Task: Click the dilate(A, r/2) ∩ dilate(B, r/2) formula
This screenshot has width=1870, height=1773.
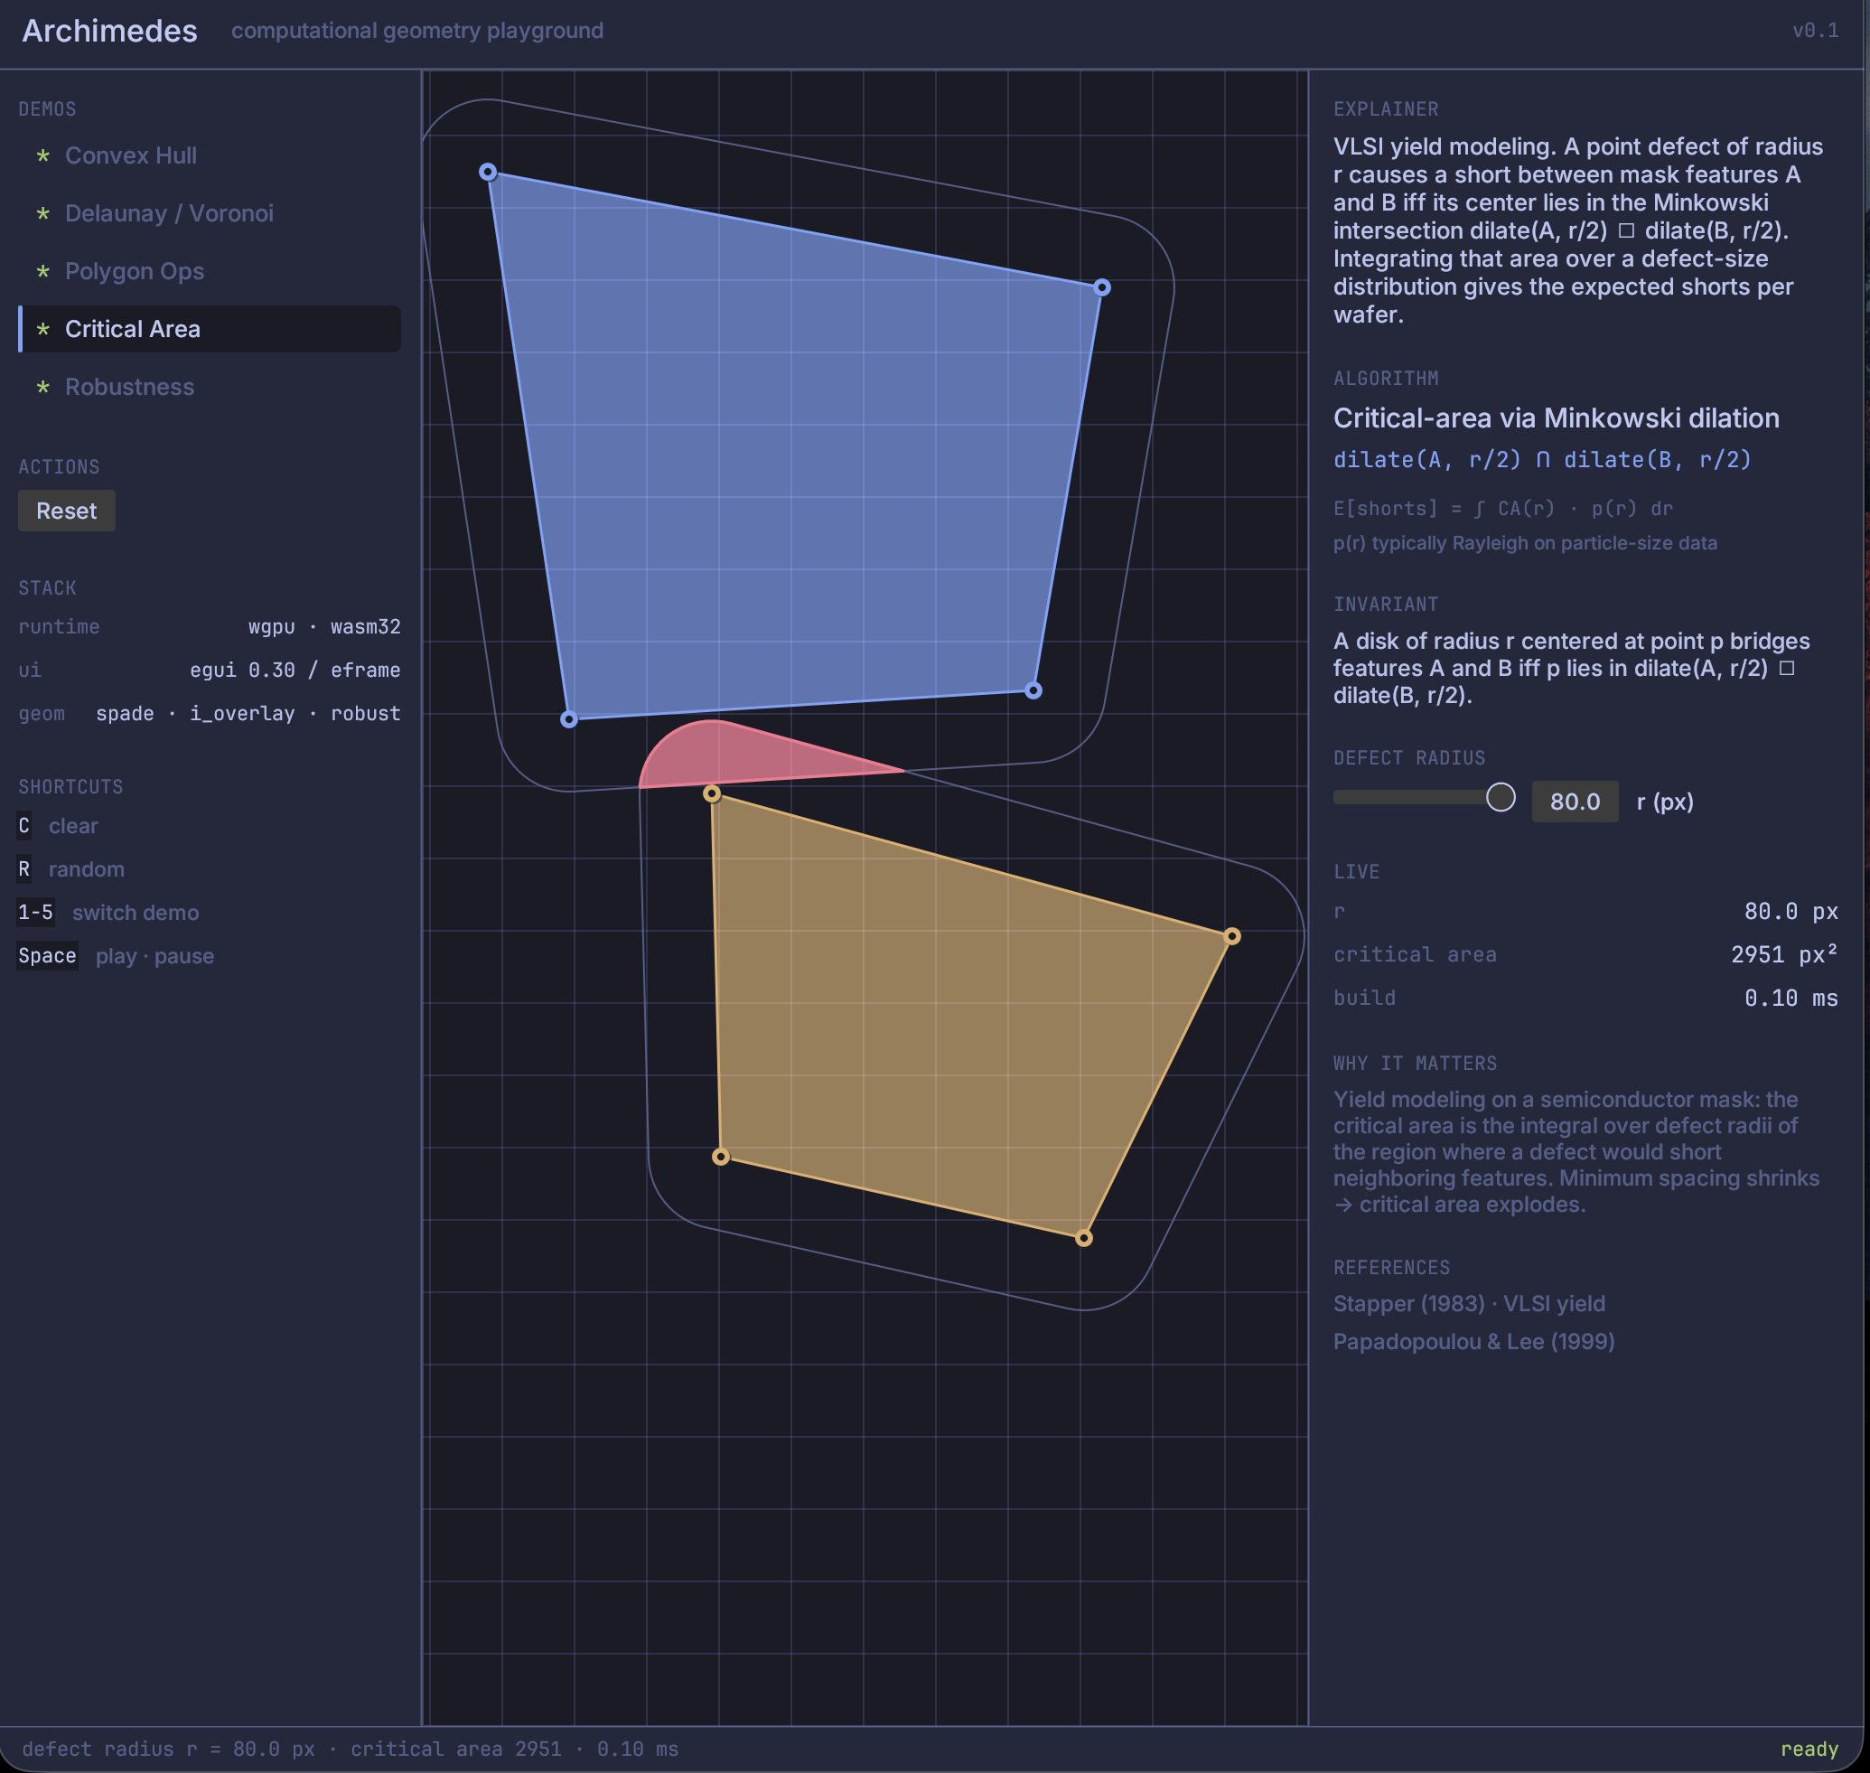Action: [1542, 459]
